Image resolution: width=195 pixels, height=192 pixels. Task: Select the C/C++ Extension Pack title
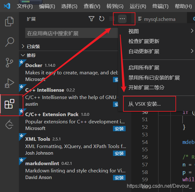coord(52,114)
